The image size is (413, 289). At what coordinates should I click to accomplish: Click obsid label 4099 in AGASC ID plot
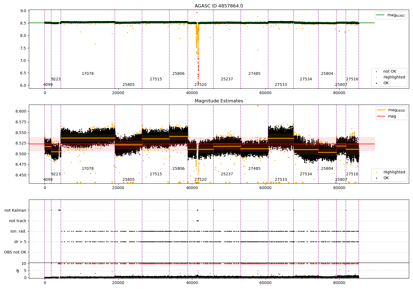[48, 84]
